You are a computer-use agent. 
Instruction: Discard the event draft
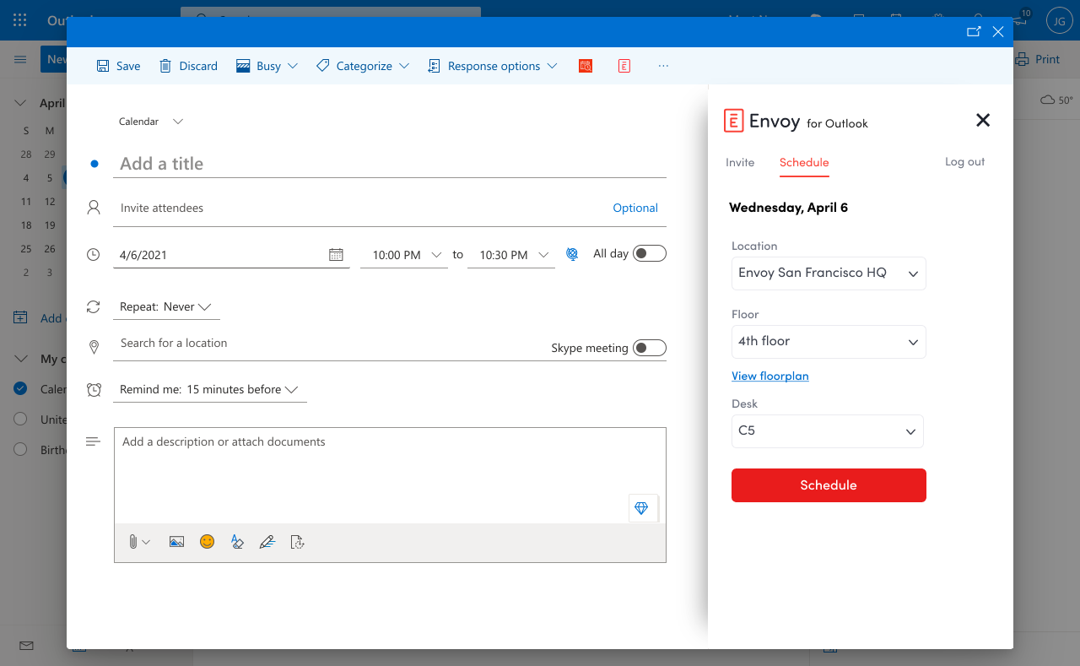click(x=188, y=66)
